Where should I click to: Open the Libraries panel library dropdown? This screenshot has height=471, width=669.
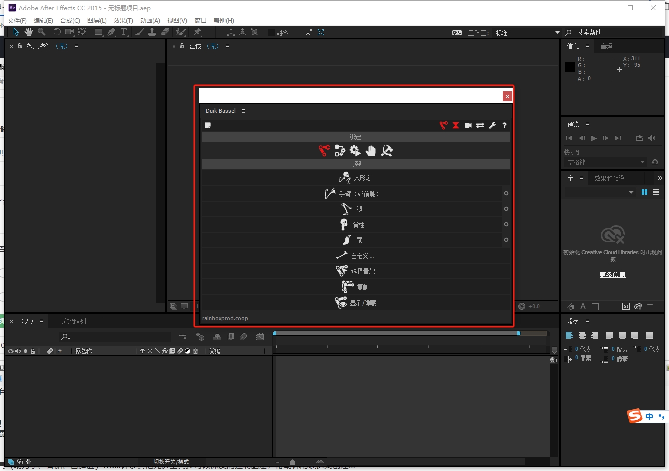tap(600, 192)
